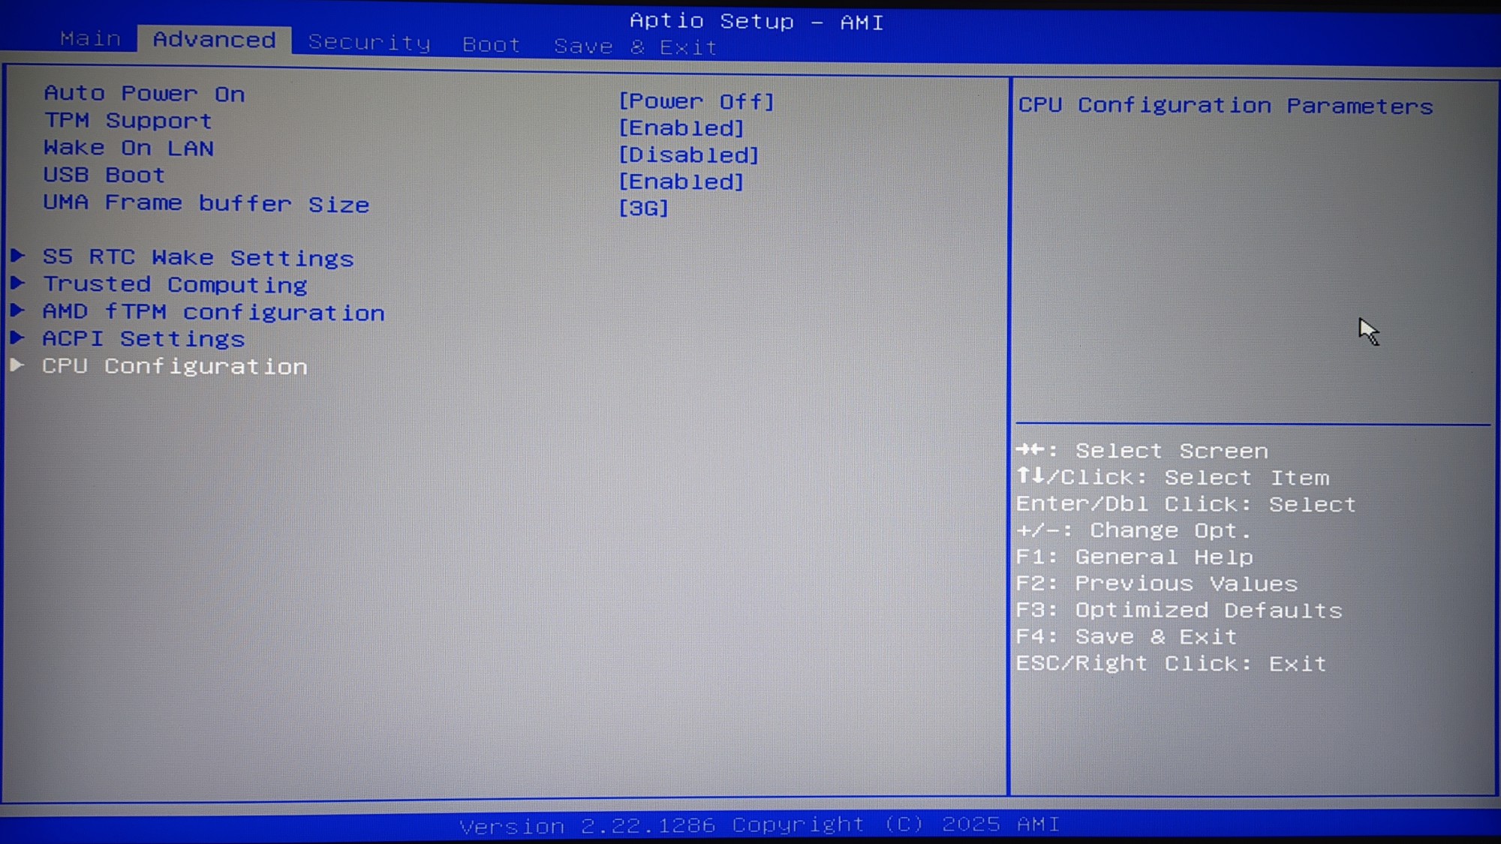Open the Boot tab
The image size is (1501, 844).
pos(492,45)
